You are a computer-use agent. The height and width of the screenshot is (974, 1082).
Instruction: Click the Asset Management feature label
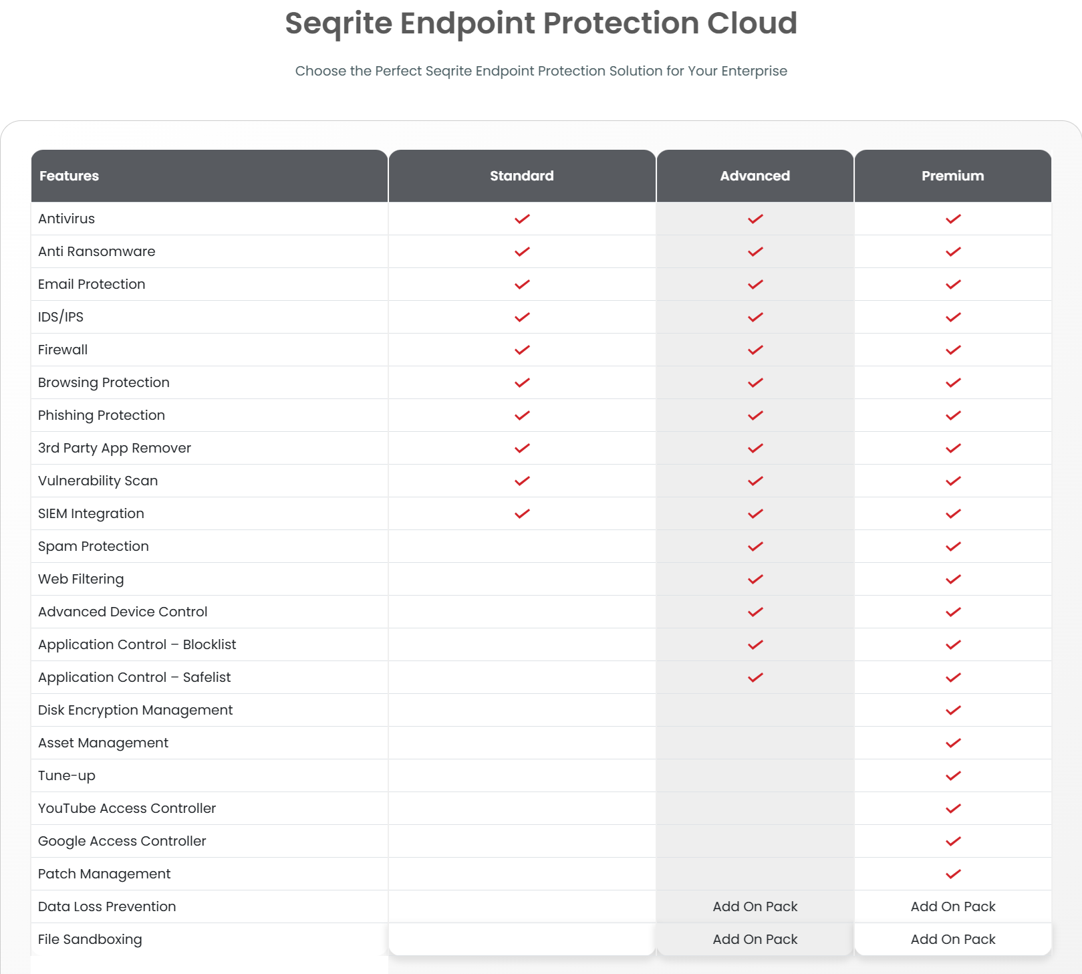click(103, 743)
